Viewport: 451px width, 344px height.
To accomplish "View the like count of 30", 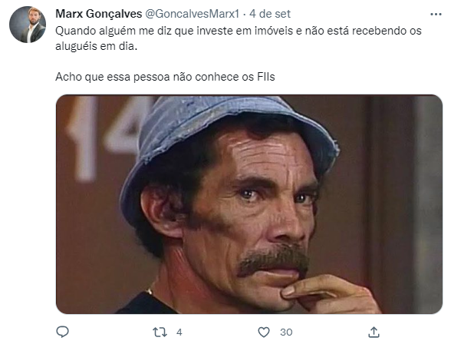I will [286, 332].
